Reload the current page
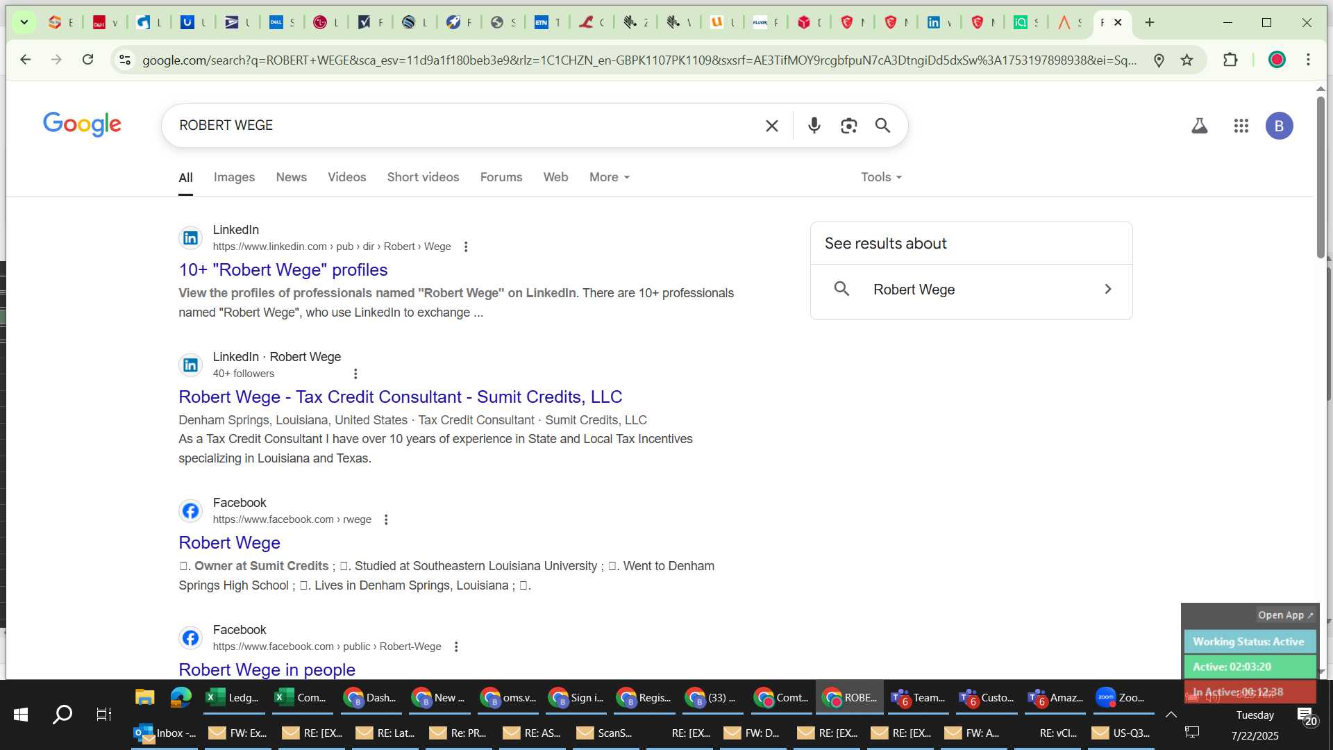This screenshot has height=750, width=1333. [87, 60]
